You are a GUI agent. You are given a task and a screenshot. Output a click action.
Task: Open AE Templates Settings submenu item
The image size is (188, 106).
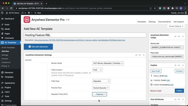5,55
